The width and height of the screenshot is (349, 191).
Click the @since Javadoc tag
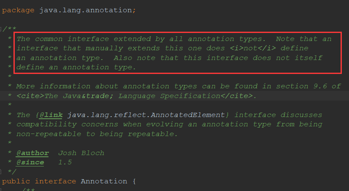[30, 162]
